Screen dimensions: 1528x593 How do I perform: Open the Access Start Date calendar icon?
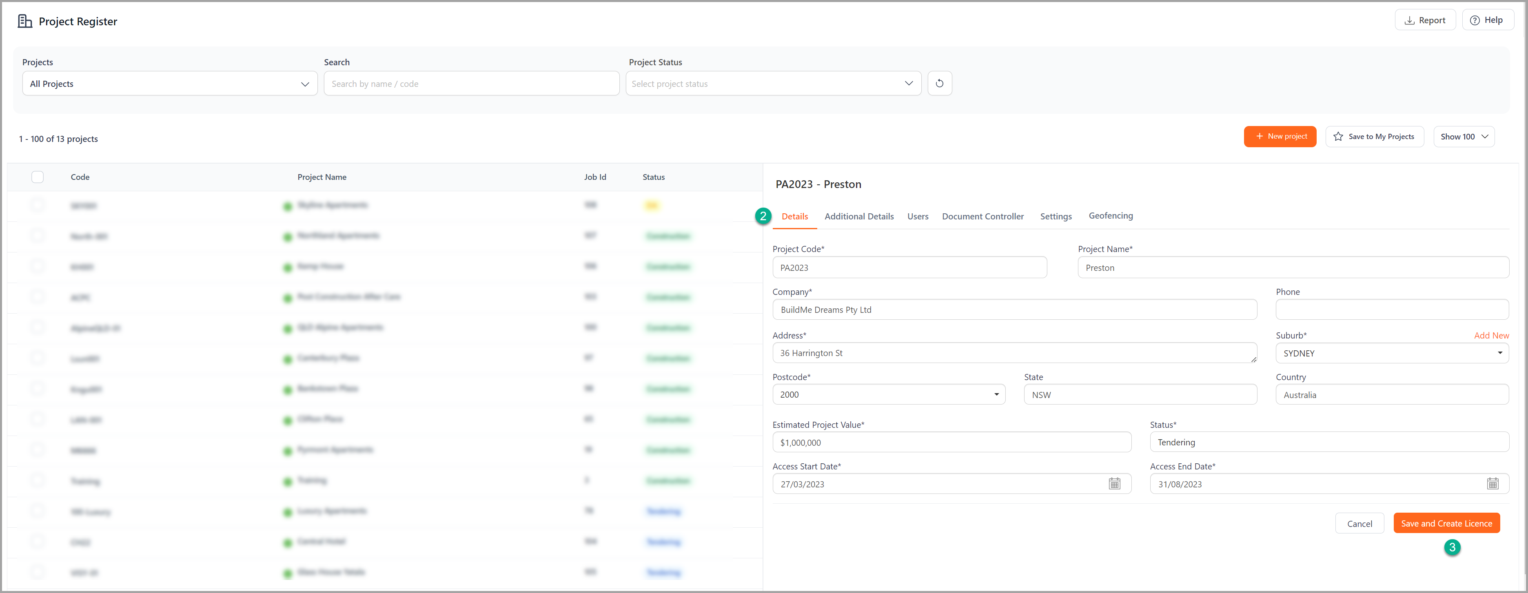(1115, 484)
